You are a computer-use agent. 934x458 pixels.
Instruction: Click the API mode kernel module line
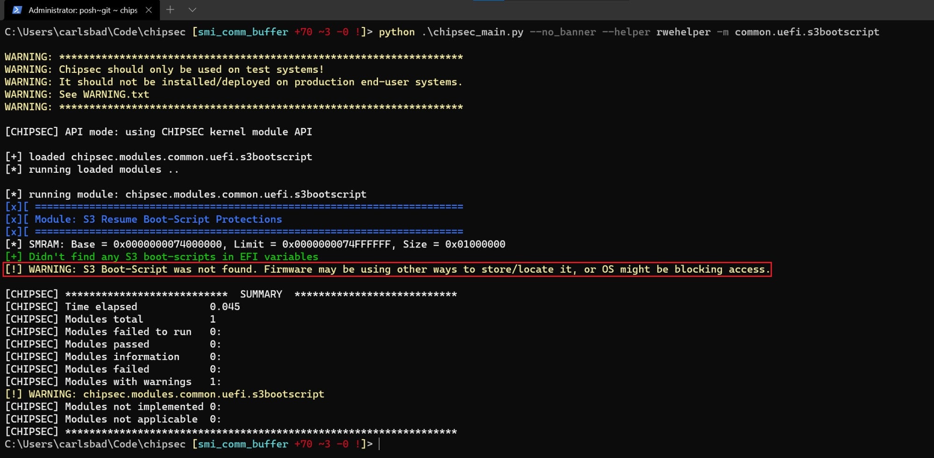click(x=158, y=132)
